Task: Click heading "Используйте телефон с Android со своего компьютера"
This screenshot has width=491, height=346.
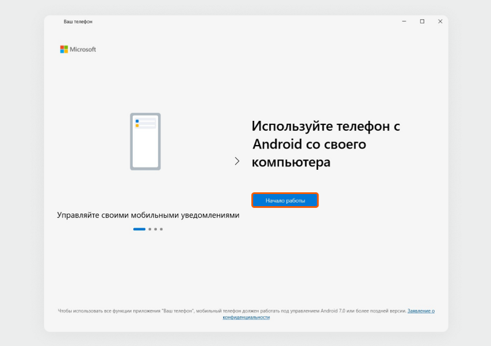Action: coord(325,145)
